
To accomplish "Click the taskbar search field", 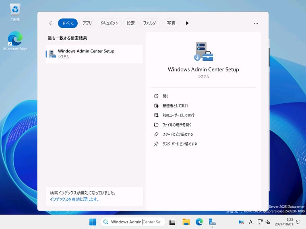I will (x=133, y=222).
